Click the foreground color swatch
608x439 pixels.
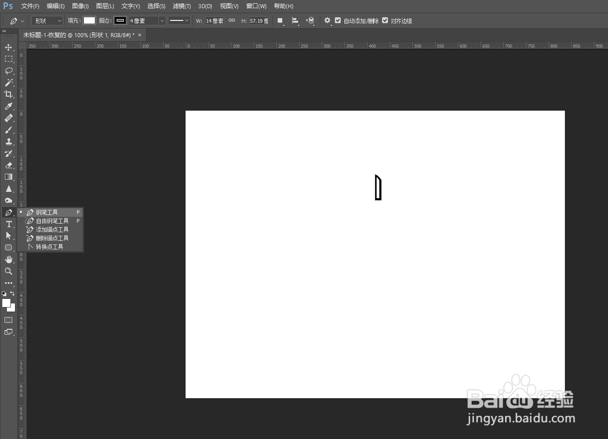coord(6,303)
